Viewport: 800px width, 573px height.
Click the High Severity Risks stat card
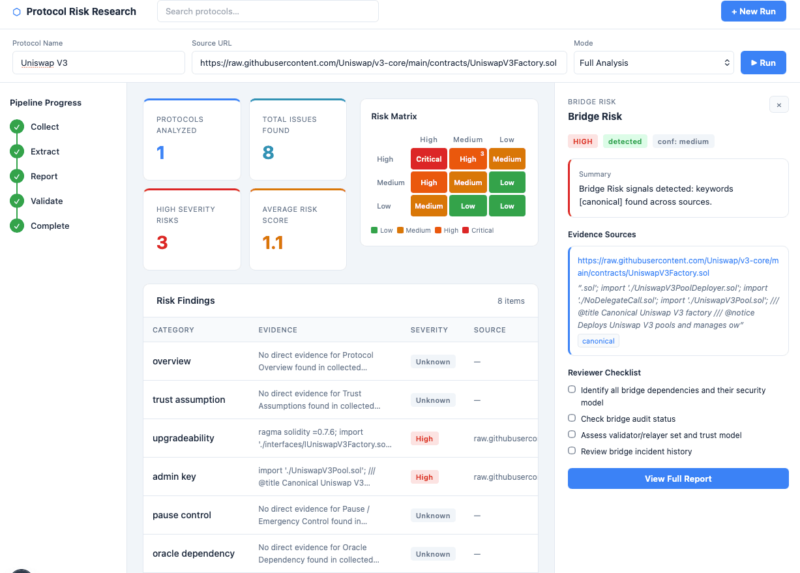click(192, 229)
